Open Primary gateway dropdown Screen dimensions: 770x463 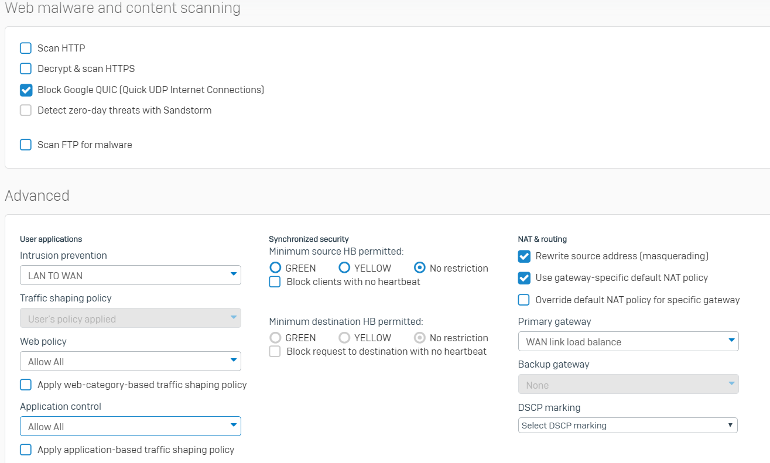pyautogui.click(x=628, y=341)
